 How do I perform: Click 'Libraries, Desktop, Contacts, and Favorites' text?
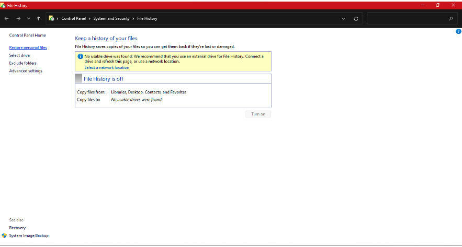pyautogui.click(x=149, y=92)
